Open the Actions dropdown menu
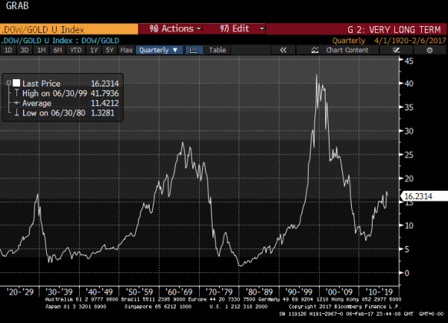448x323 pixels. [x=176, y=28]
